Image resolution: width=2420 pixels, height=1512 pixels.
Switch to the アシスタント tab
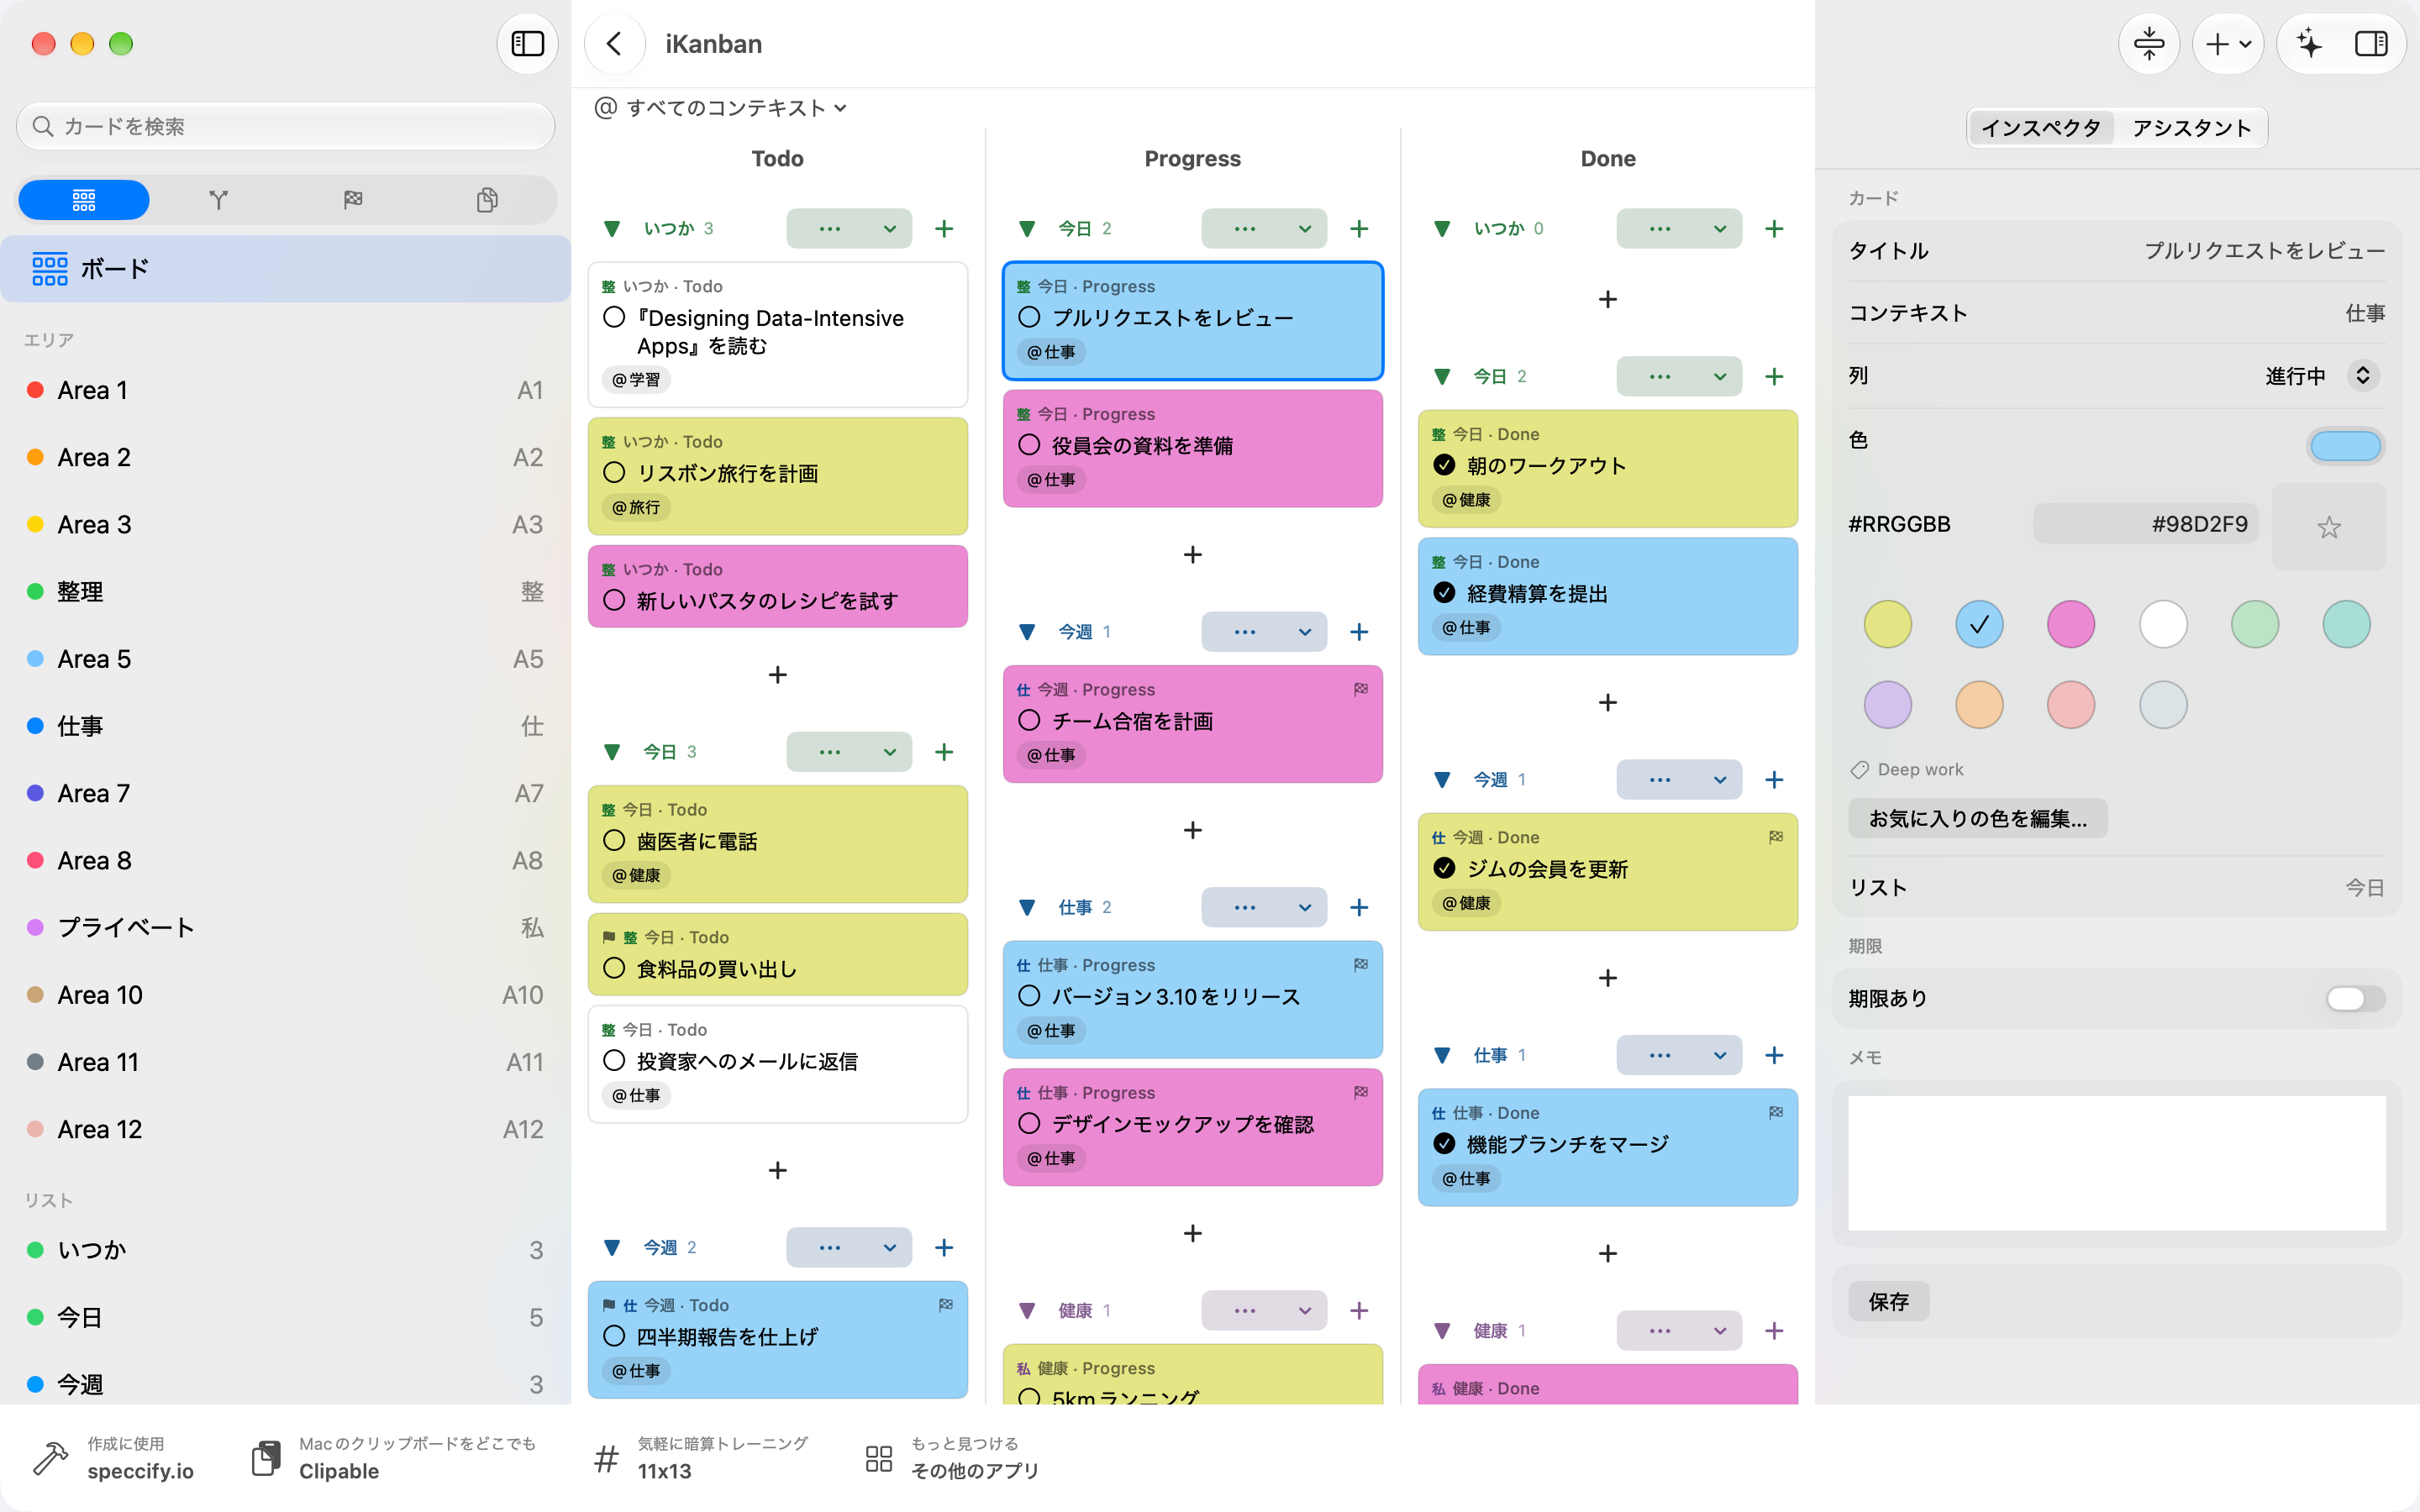click(2191, 128)
